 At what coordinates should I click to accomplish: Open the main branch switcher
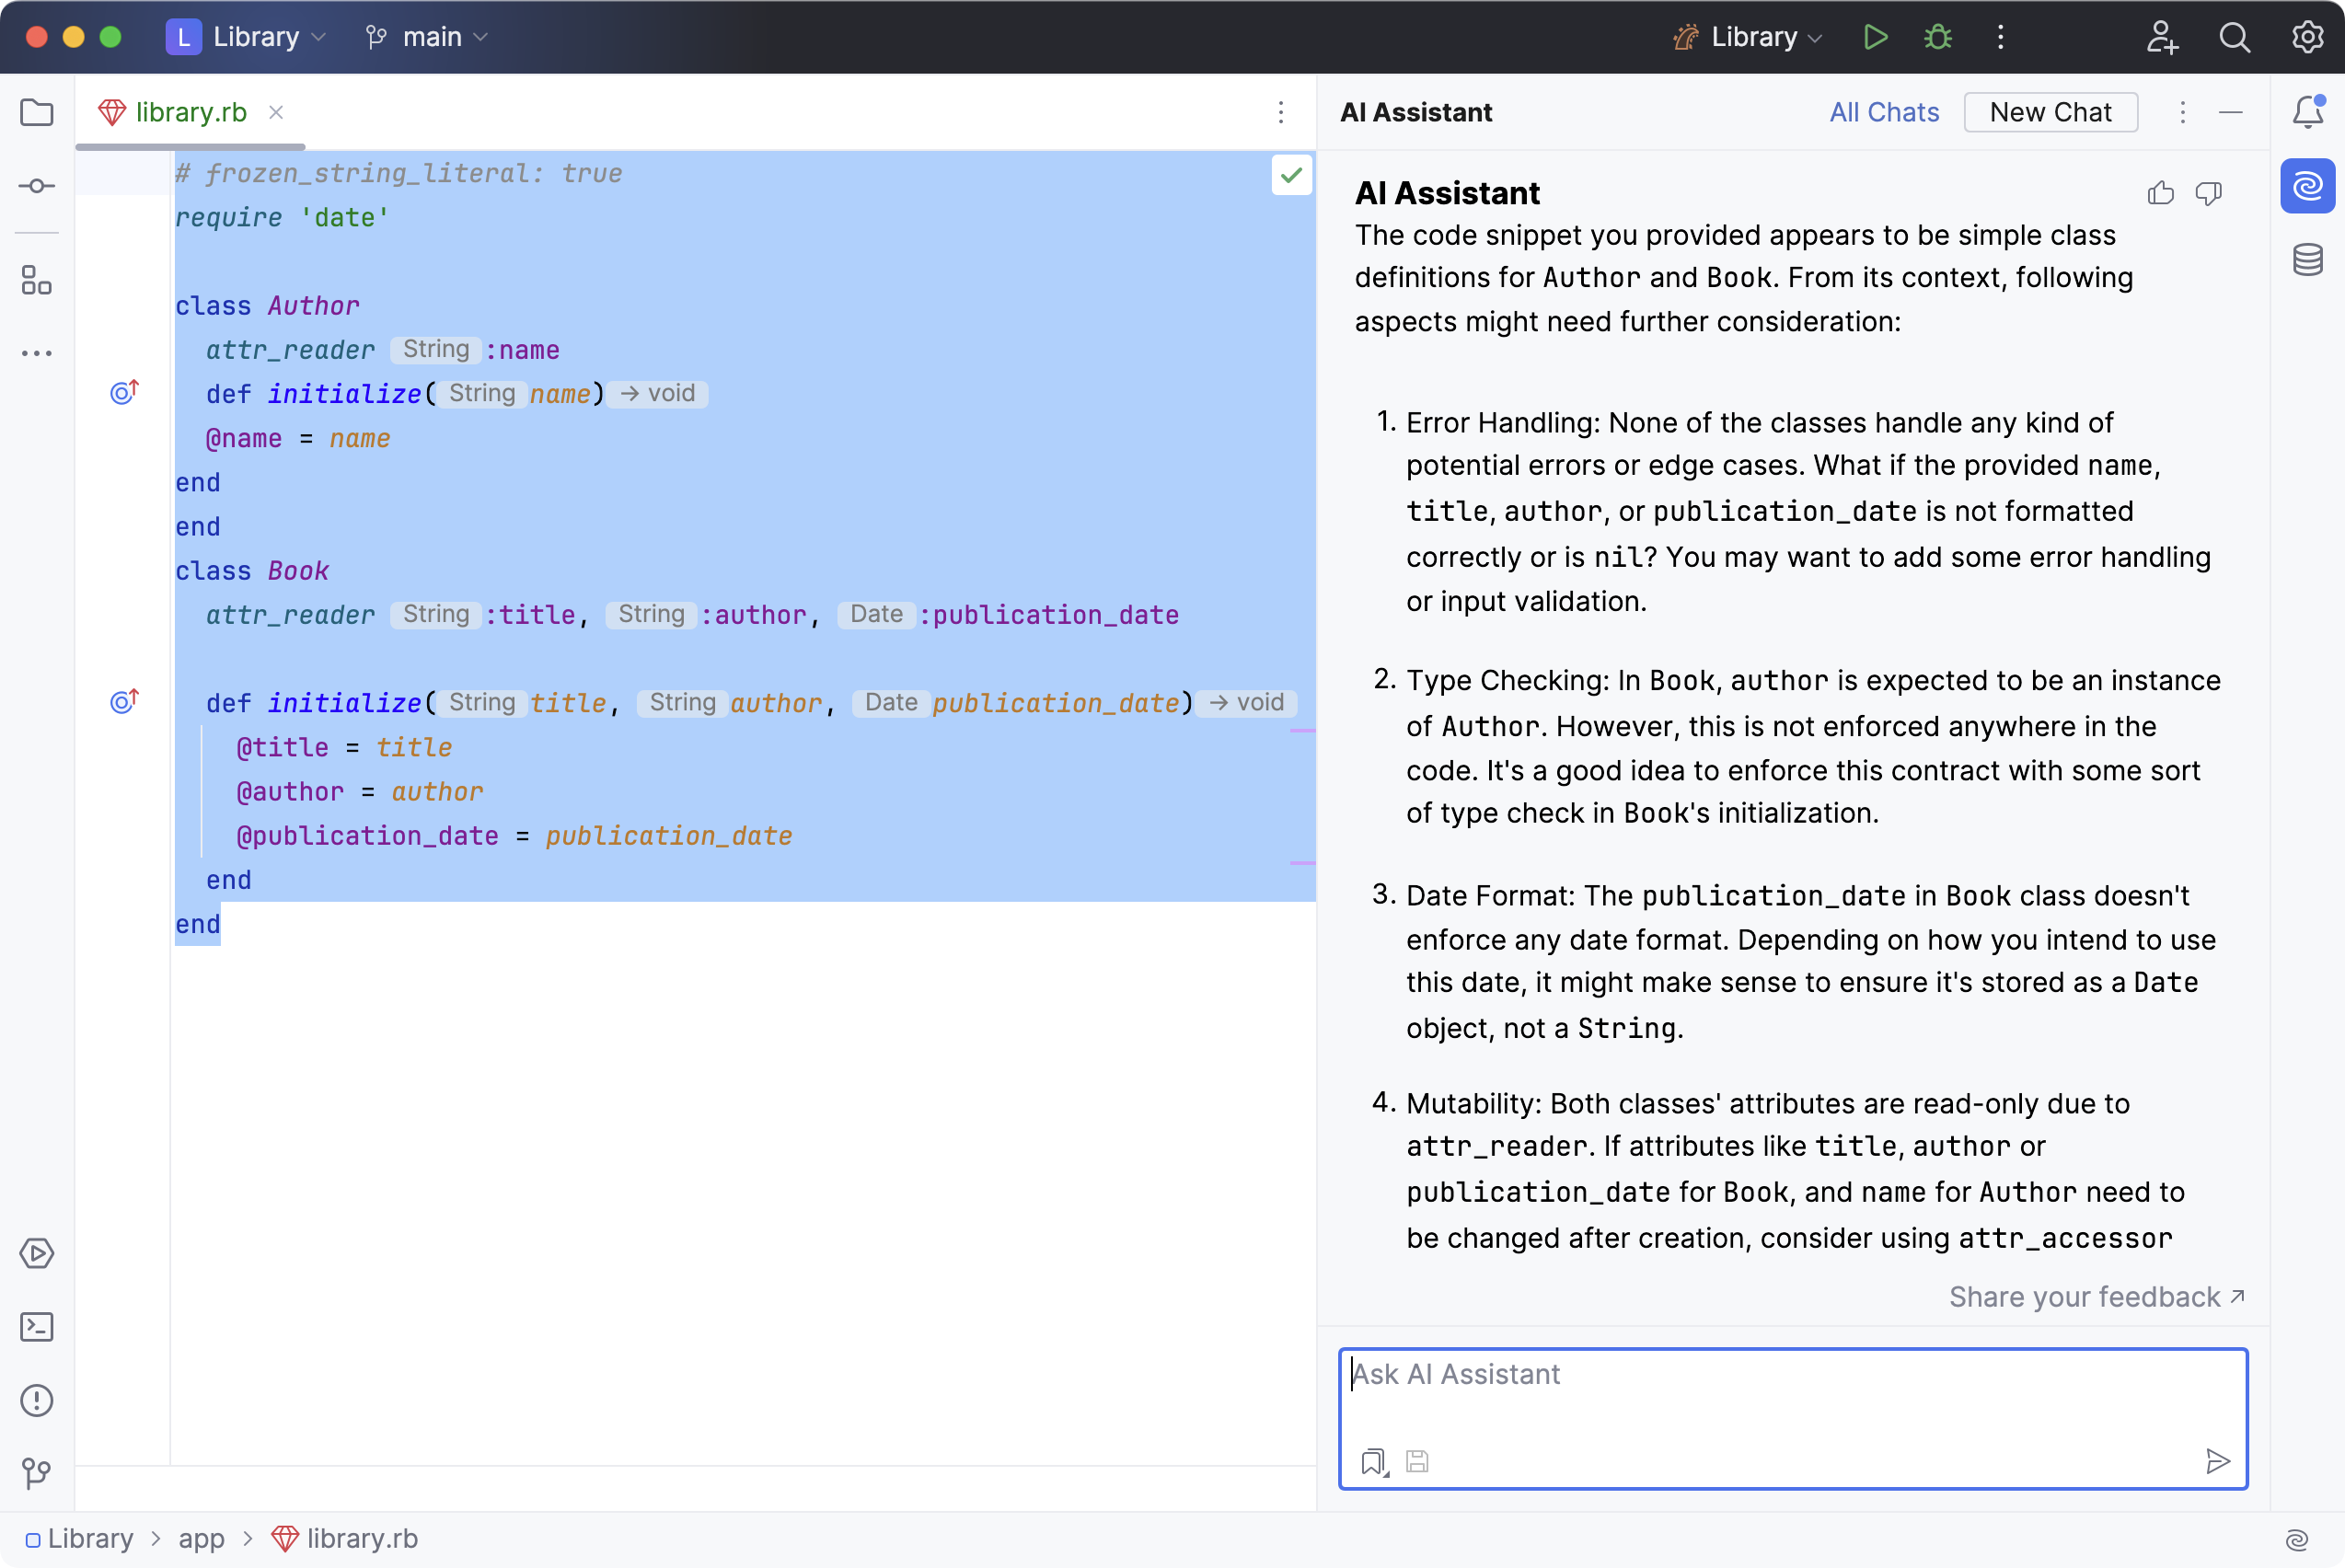click(x=426, y=37)
